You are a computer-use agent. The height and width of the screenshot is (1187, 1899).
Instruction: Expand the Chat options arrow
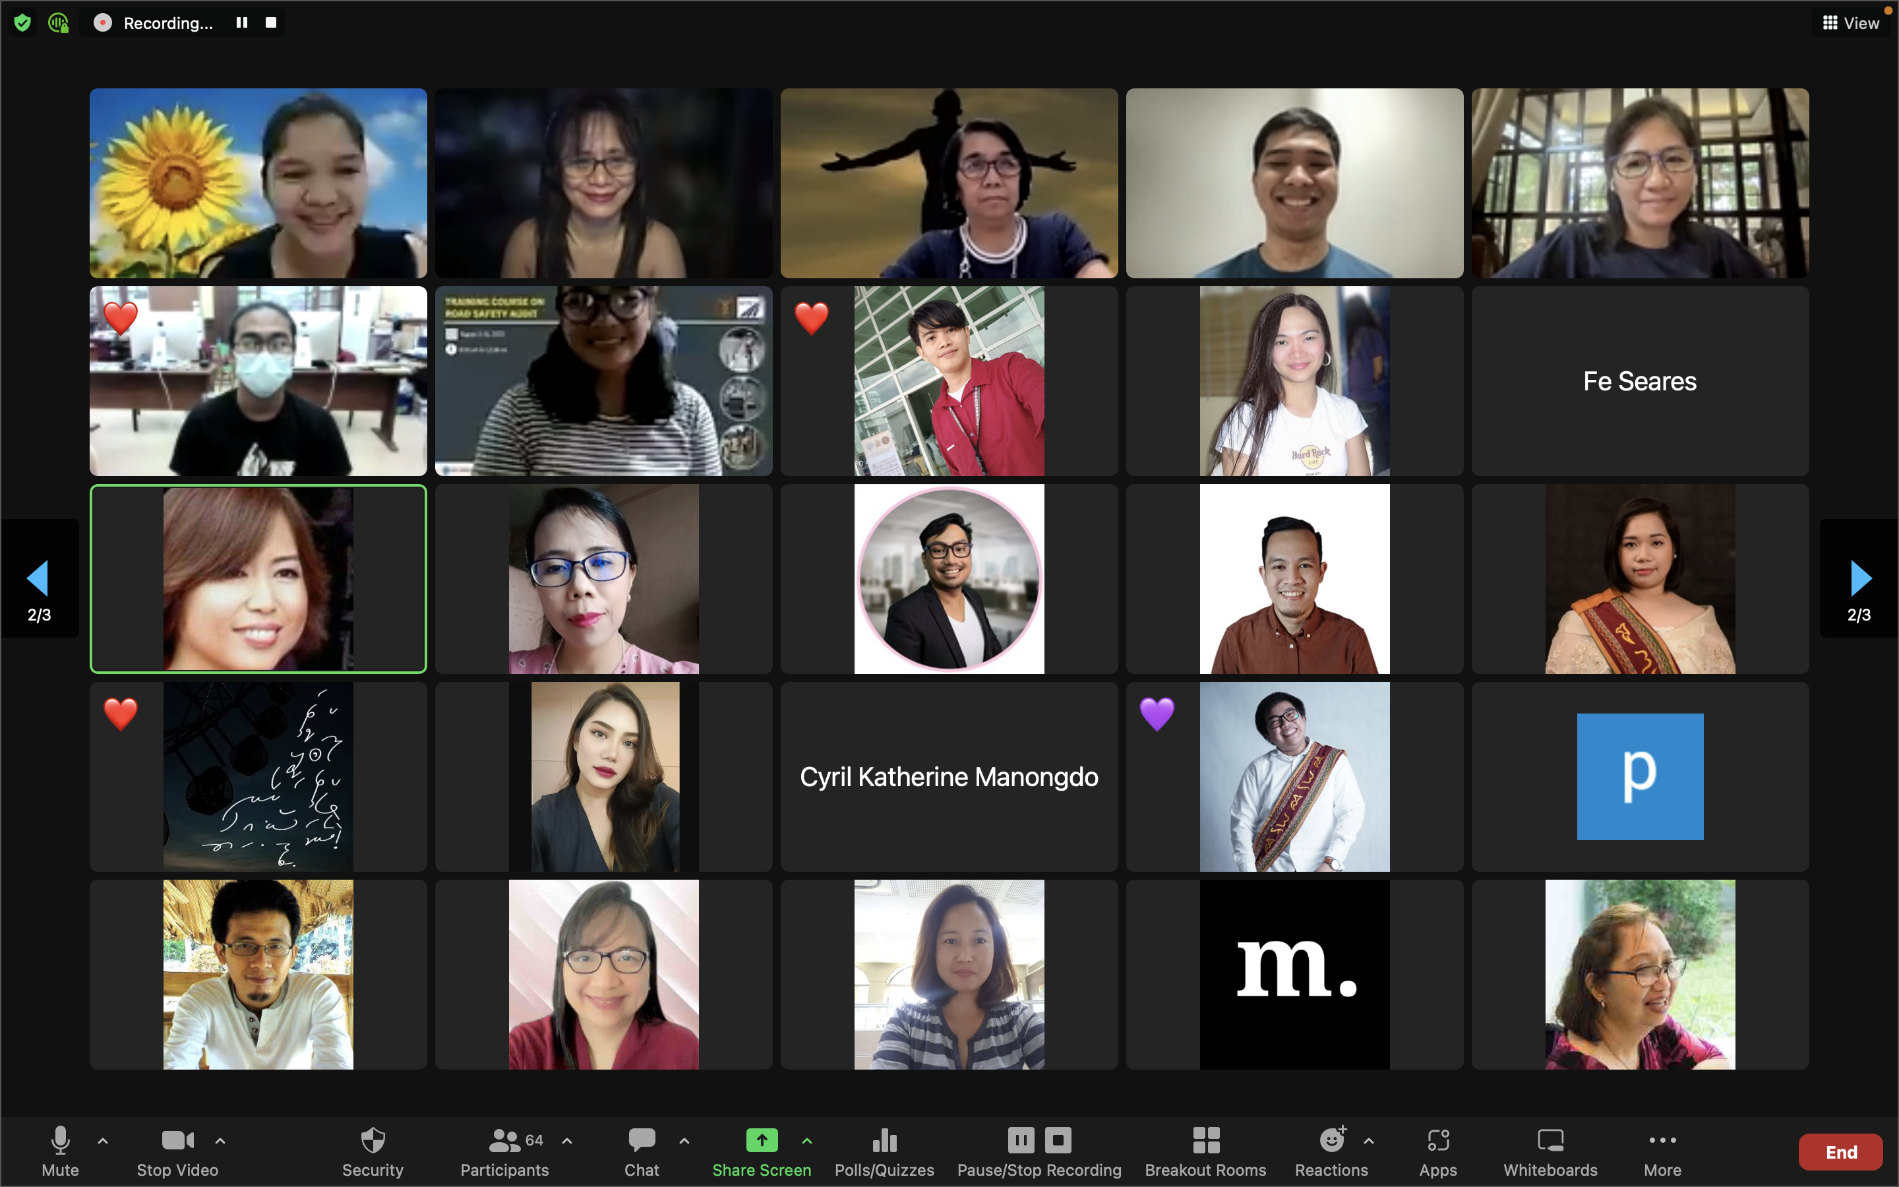pos(684,1141)
